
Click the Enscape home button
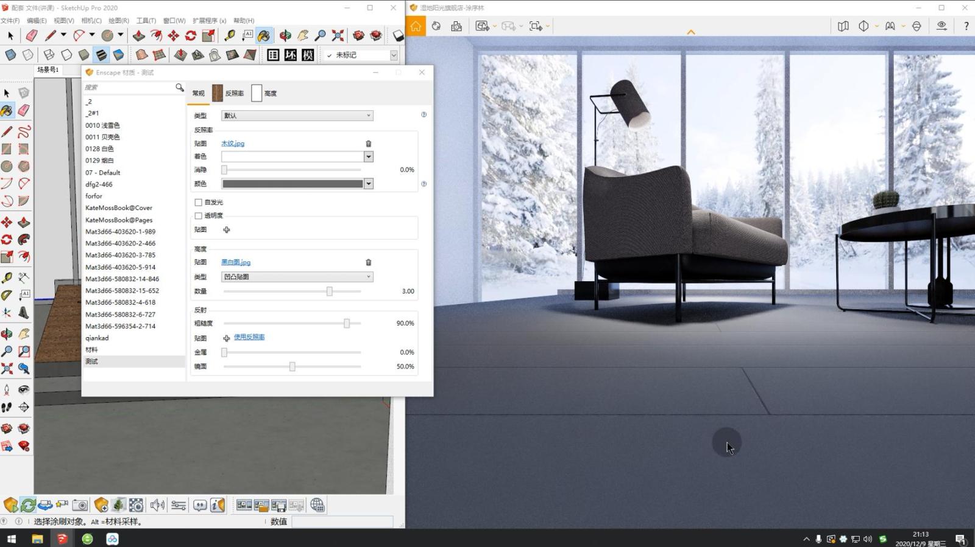coord(416,26)
